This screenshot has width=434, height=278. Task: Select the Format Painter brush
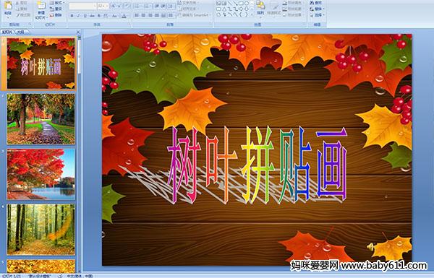tap(18, 15)
